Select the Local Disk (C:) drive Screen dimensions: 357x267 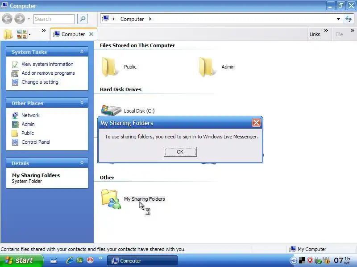(x=128, y=110)
